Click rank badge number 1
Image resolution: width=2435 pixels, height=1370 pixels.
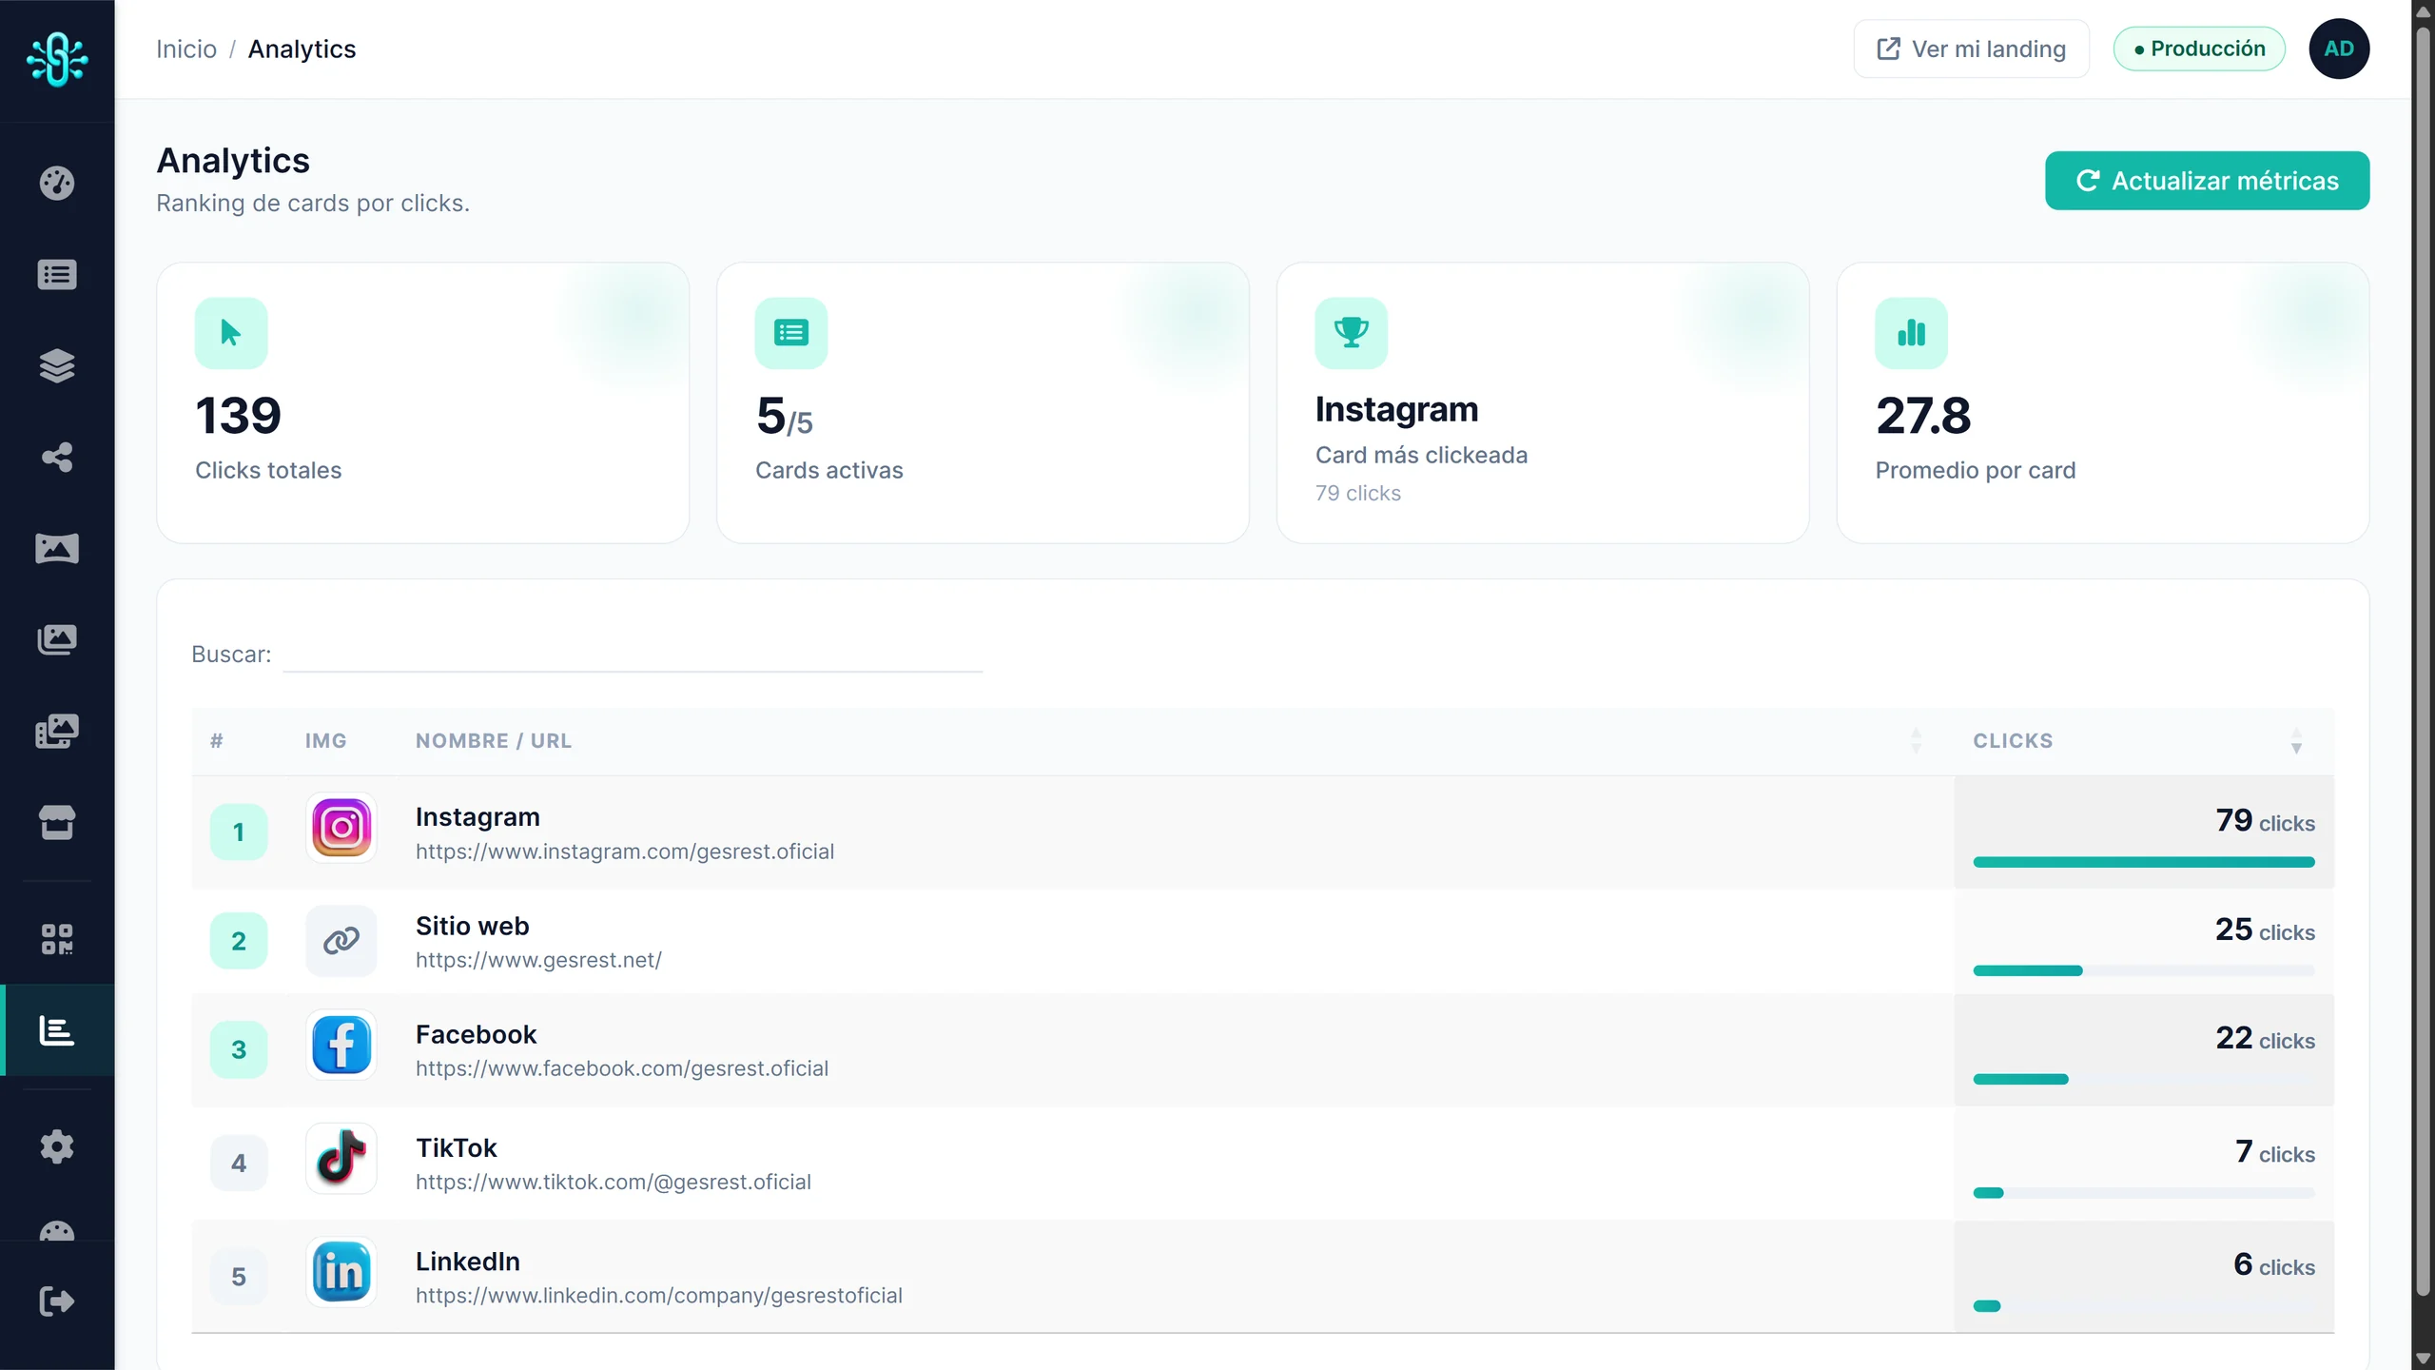point(239,832)
